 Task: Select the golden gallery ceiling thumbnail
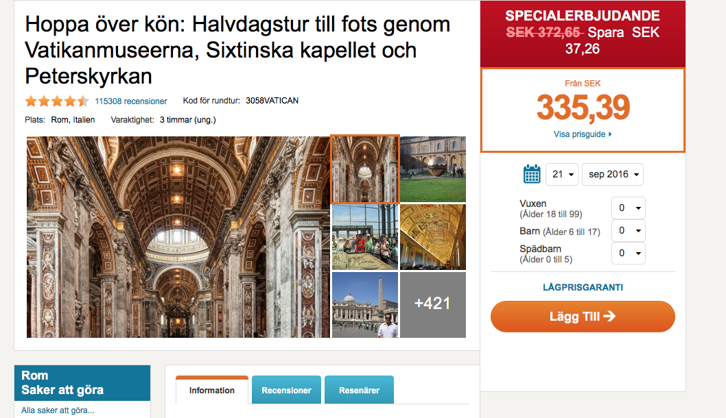433,236
